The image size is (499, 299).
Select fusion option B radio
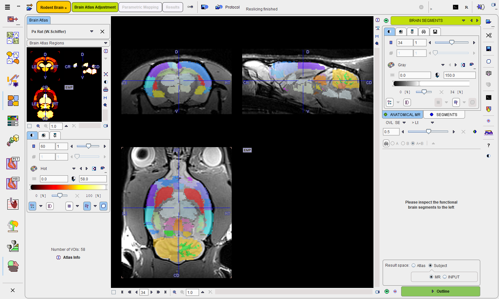(x=403, y=143)
